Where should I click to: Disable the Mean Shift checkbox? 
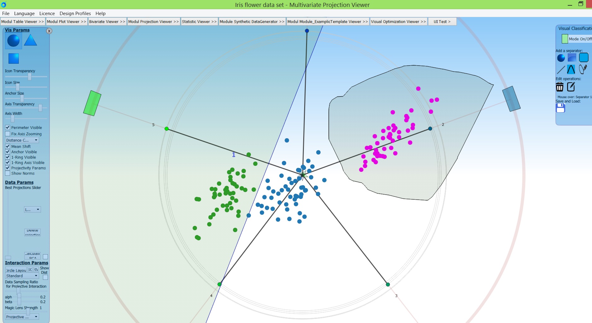7,146
